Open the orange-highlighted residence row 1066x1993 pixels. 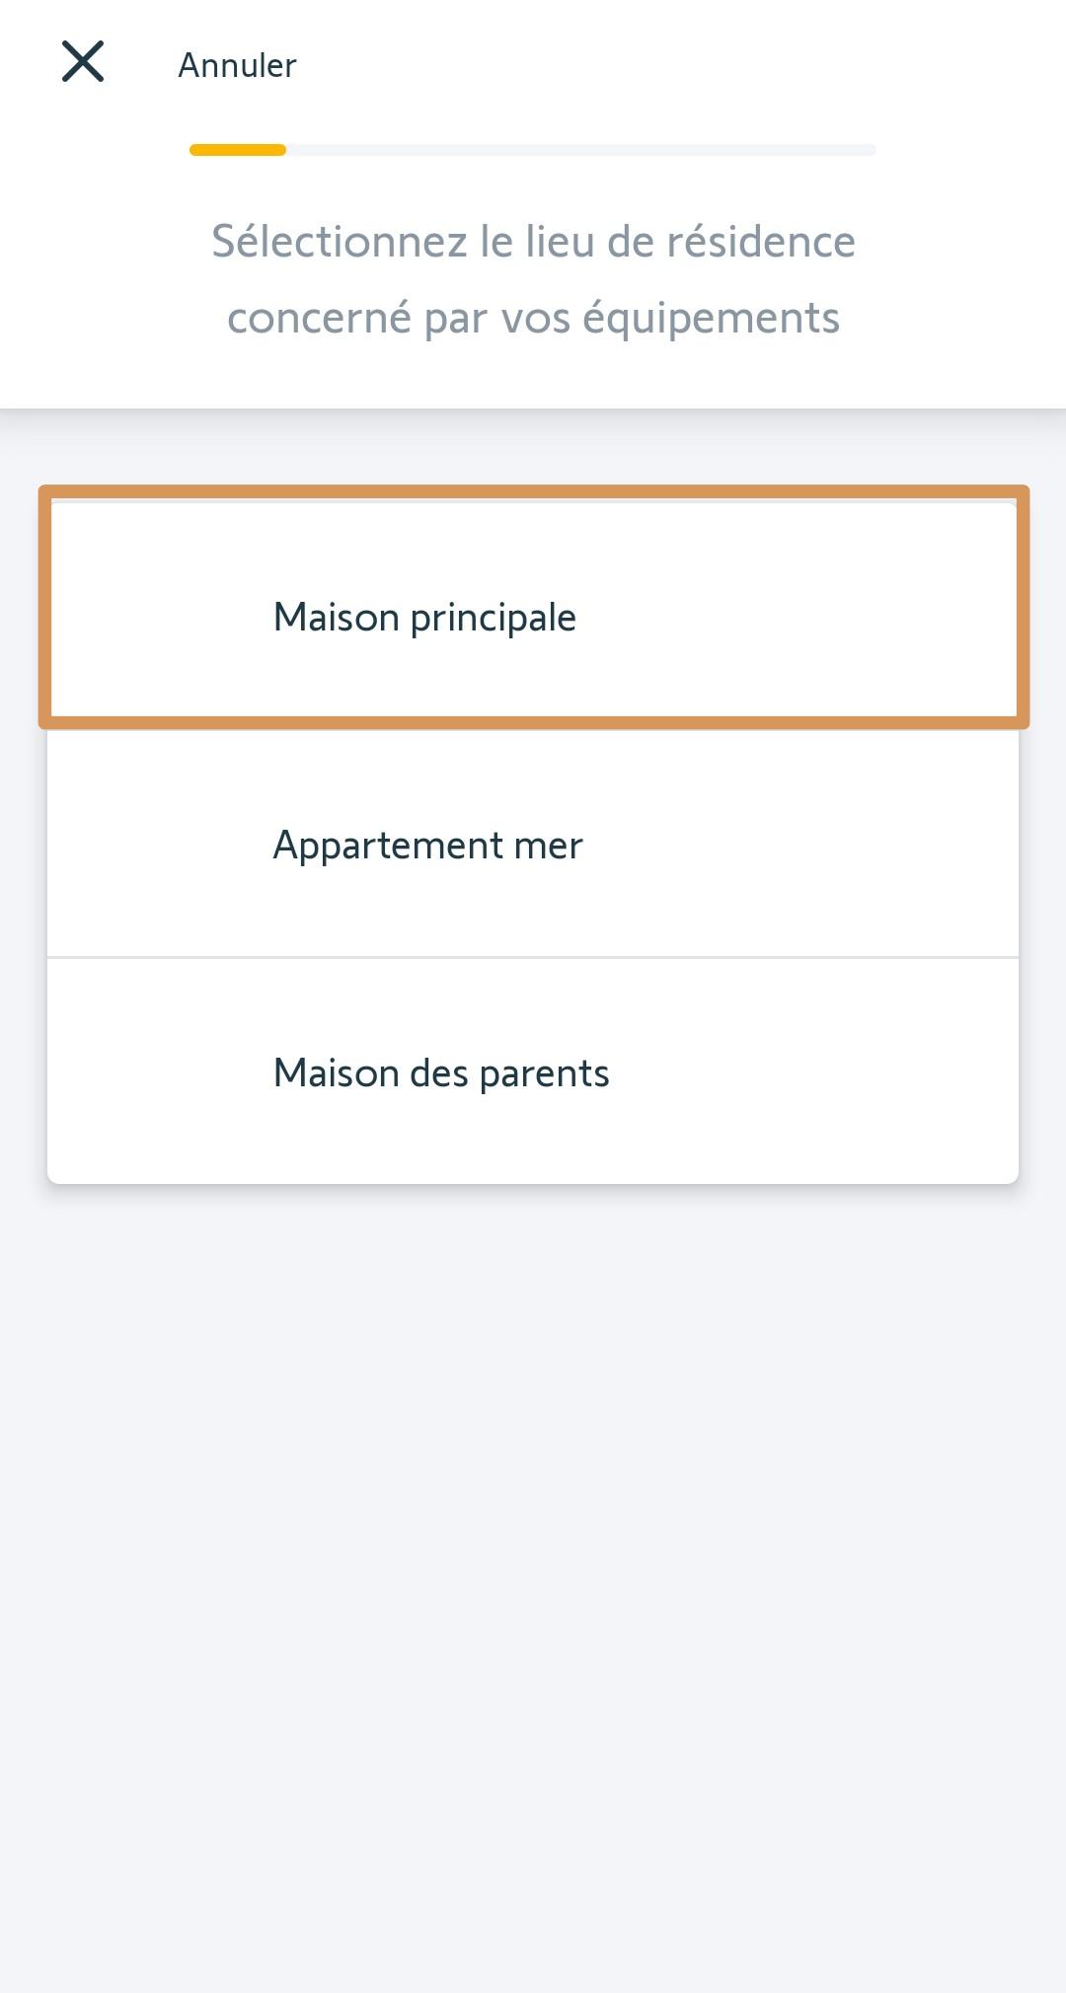(x=533, y=608)
